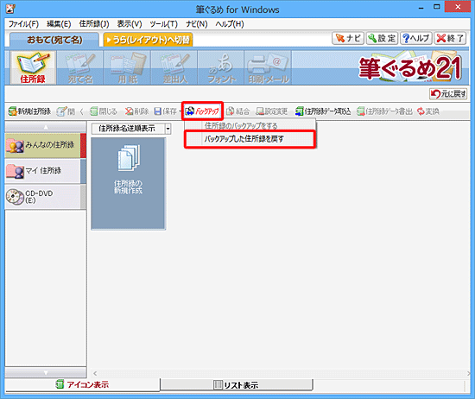Open the 住所録 address book section
475x399 pixels.
coord(33,67)
